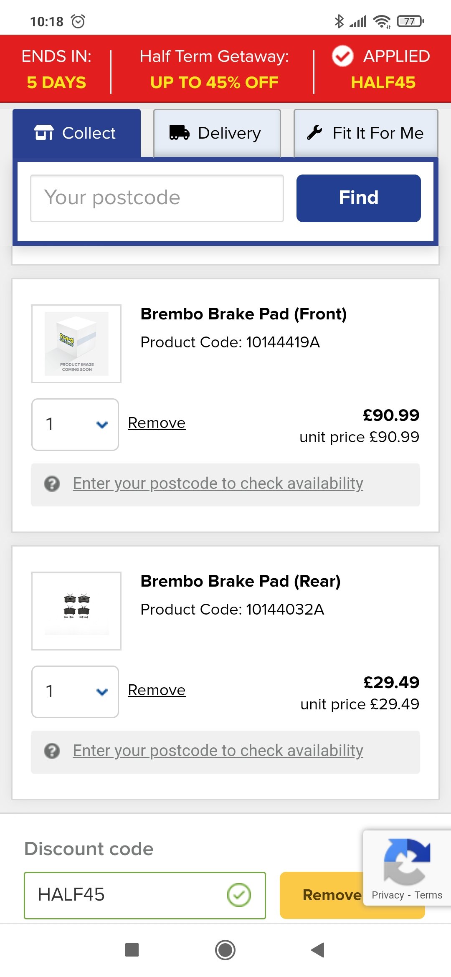Viewport: 451px width, 977px height.
Task: Open quantity dropdown for Rear brake pad
Action: tap(75, 691)
